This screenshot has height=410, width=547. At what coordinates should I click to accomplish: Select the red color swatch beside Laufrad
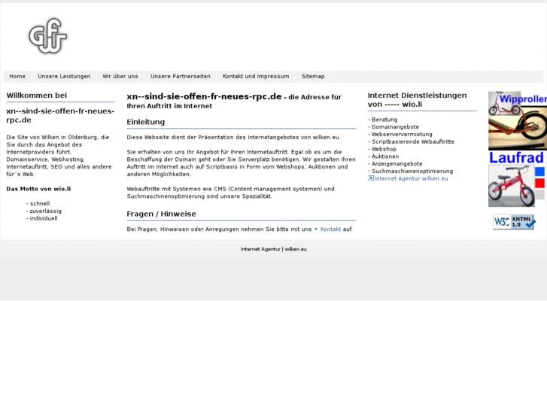tap(539, 184)
